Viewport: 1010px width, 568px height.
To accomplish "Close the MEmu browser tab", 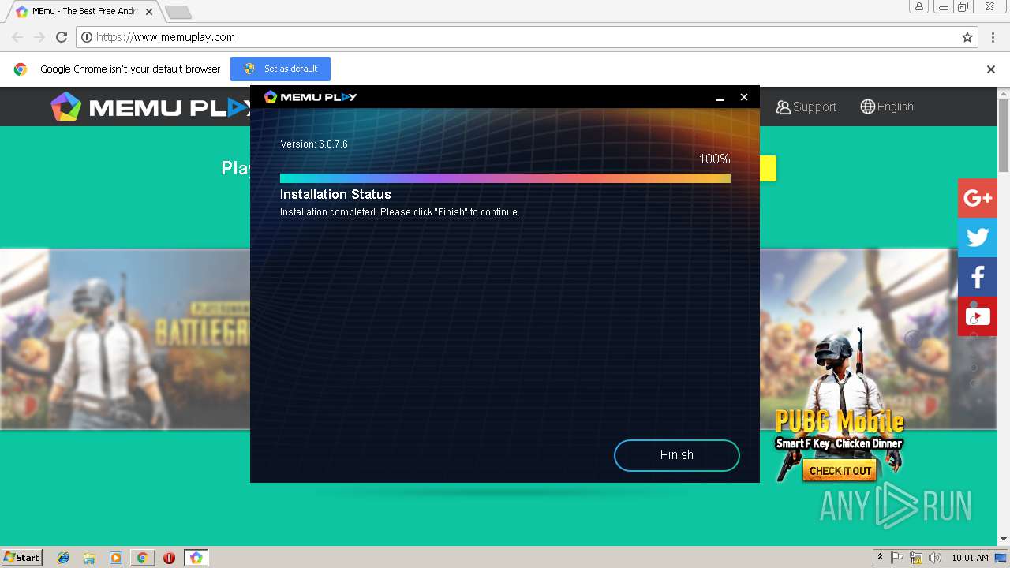I will tap(148, 12).
